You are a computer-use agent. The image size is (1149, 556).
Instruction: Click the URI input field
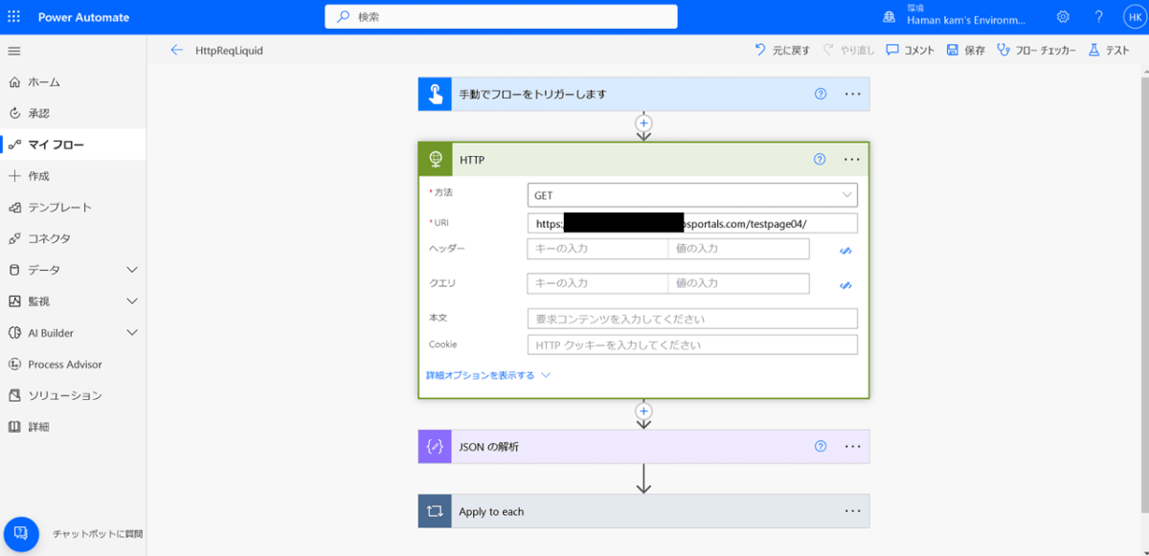pos(692,223)
